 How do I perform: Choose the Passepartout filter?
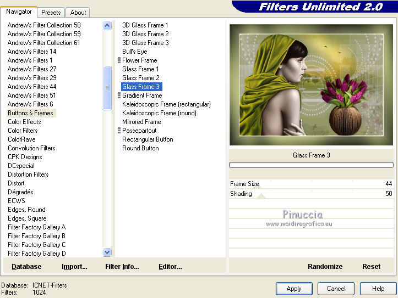[x=139, y=131]
